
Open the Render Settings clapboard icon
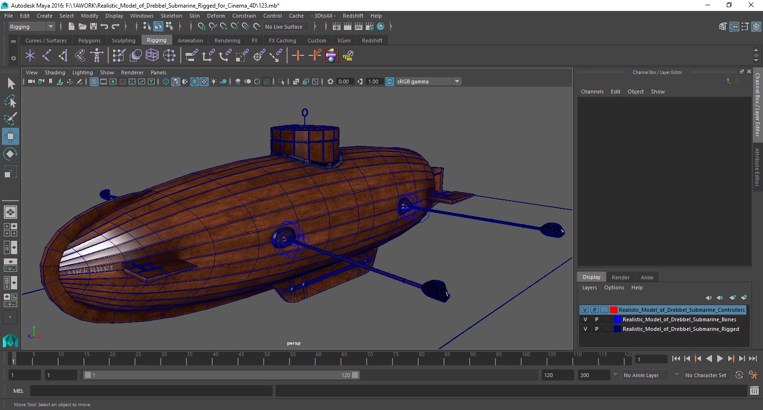point(369,27)
